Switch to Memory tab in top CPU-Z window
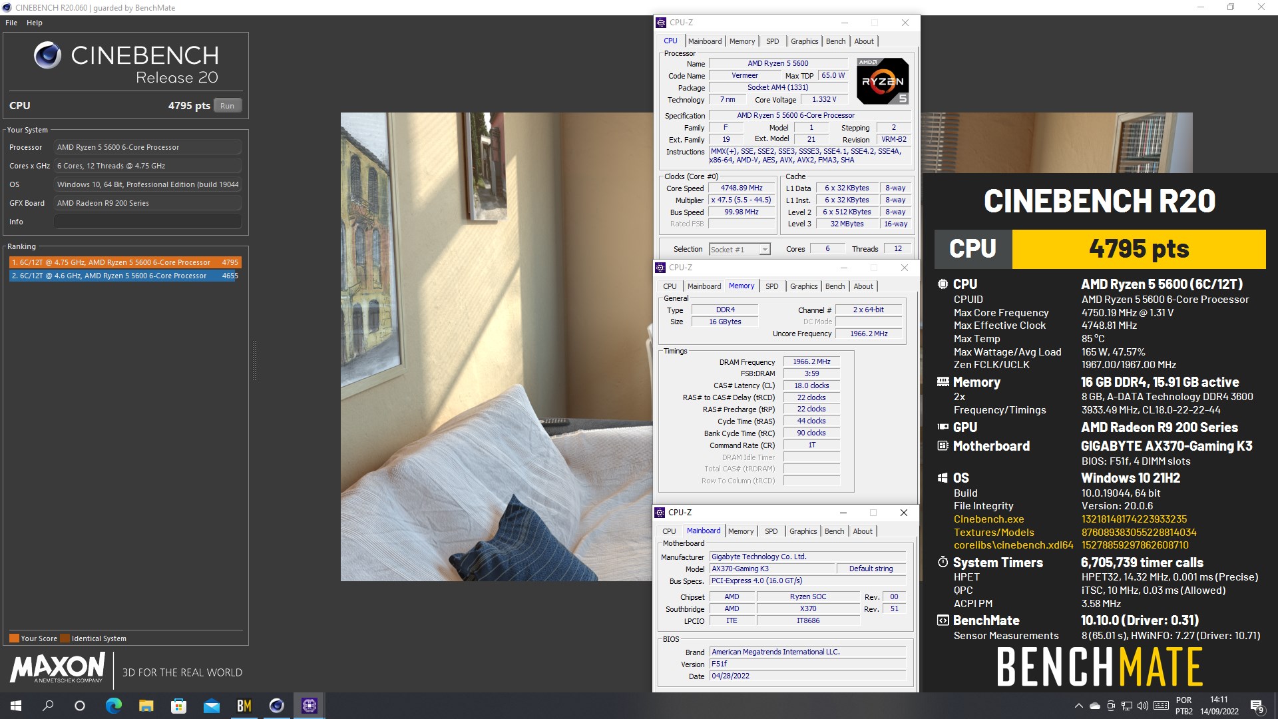The height and width of the screenshot is (719, 1278). pos(742,41)
